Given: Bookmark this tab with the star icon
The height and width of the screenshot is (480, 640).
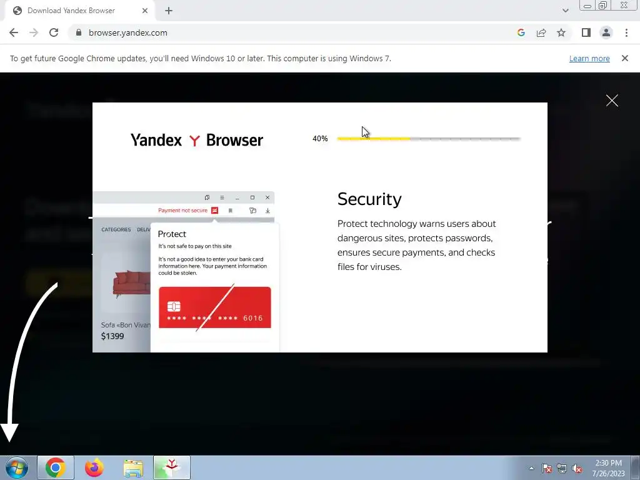Looking at the screenshot, I should point(561,32).
